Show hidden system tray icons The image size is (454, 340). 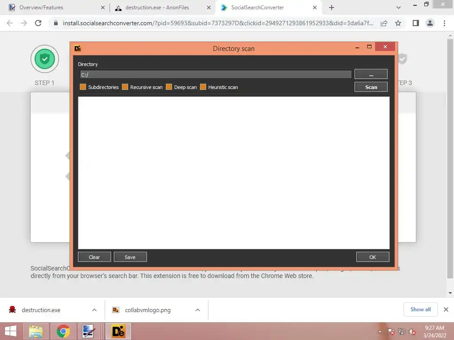tap(380, 332)
